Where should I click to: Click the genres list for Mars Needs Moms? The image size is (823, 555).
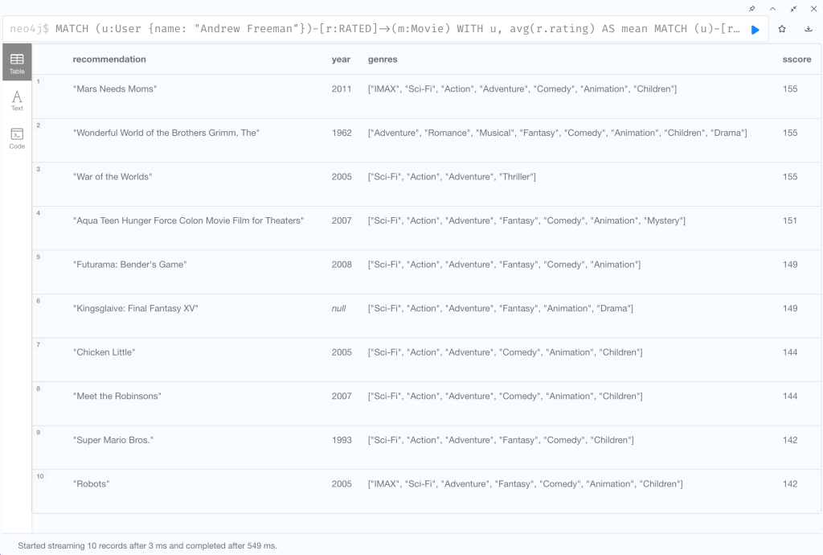coord(522,88)
